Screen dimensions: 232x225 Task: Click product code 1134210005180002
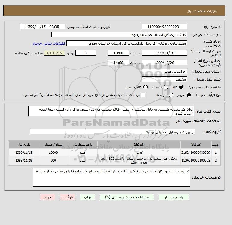pyautogui.click(x=196, y=160)
